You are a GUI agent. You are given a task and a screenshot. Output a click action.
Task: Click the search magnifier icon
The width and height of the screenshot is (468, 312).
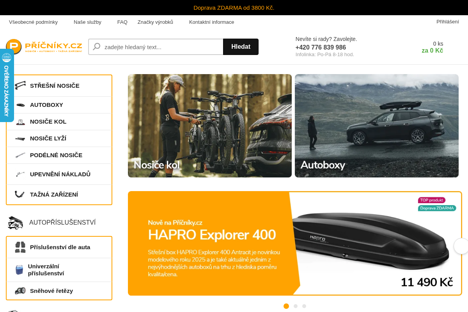click(x=97, y=47)
